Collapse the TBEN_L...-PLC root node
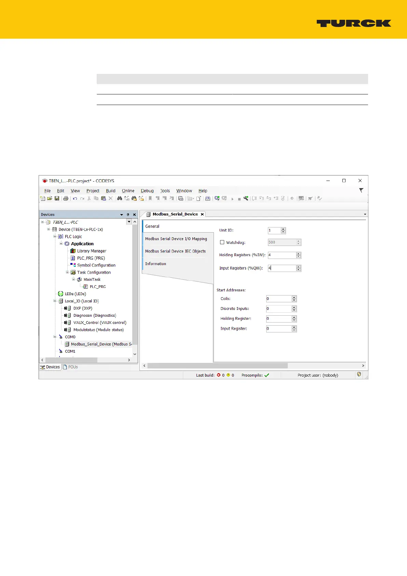Screen dimensions: 407x576 [x=42, y=222]
